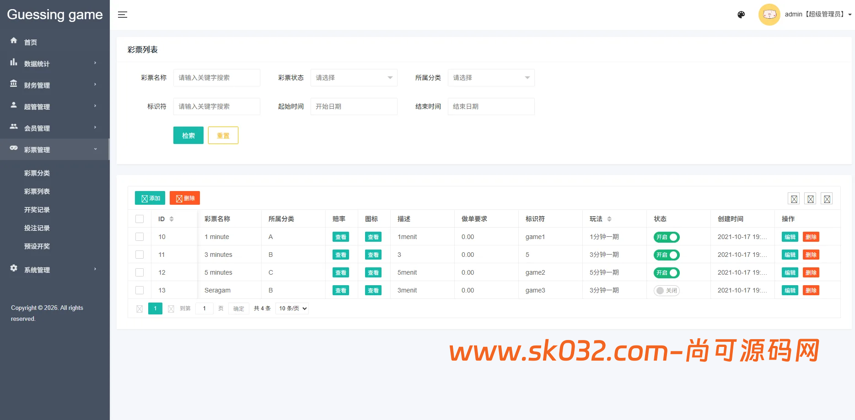855x420 pixels.
Task: Check the checkbox for row ID 12
Action: 140,272
